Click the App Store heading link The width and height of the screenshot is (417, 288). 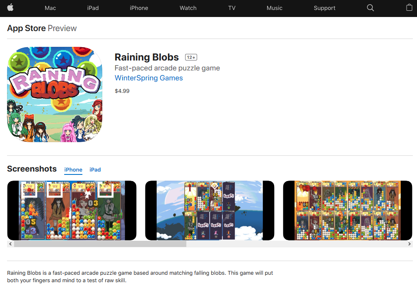[27, 28]
